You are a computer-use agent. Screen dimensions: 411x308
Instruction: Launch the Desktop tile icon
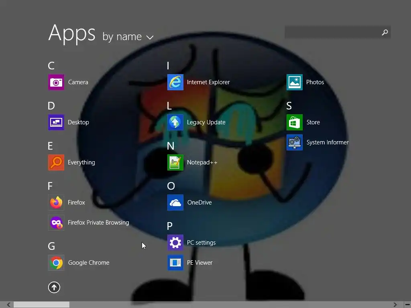coord(56,122)
